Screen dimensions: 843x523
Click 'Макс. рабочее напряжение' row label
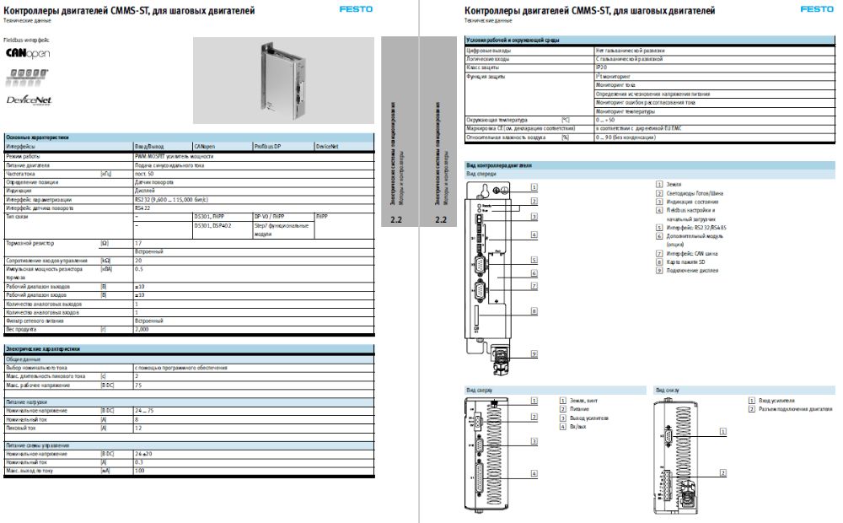[x=38, y=386]
